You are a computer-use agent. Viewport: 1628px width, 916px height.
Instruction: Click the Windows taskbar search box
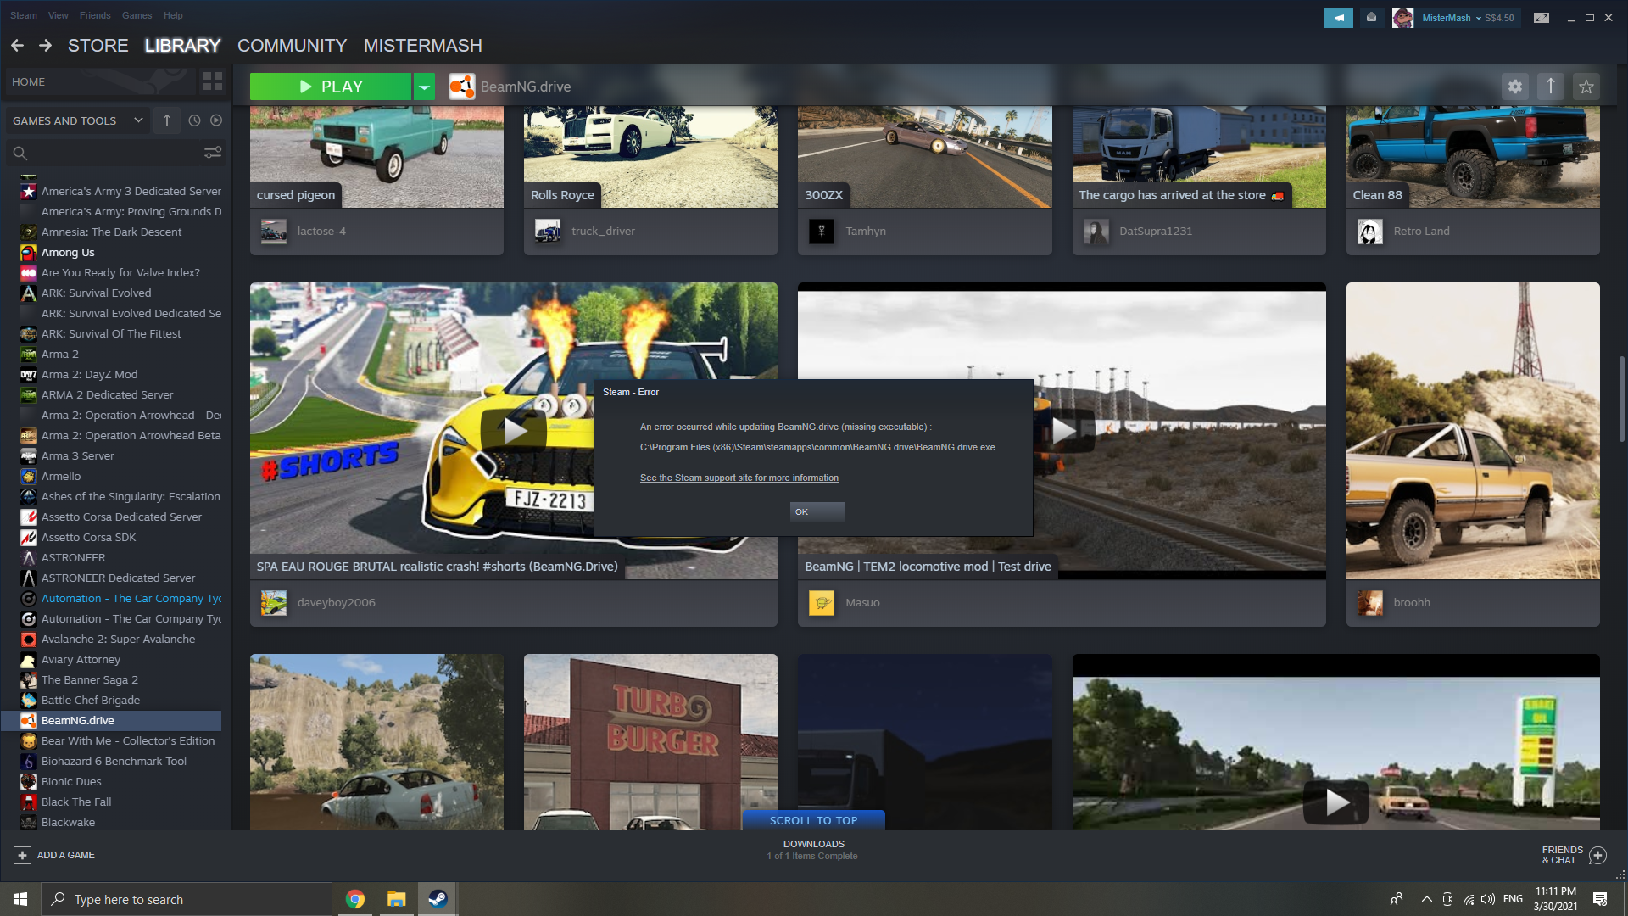tap(187, 899)
